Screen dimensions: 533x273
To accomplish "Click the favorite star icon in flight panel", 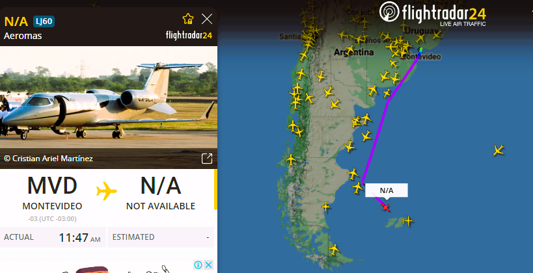I will pos(188,19).
